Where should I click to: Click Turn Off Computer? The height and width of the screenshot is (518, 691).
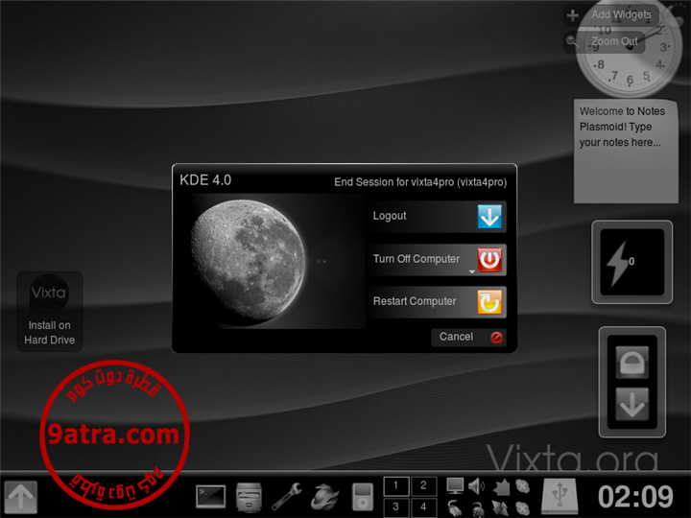click(x=438, y=259)
